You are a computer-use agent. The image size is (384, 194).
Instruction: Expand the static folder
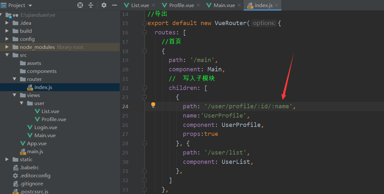[x=7, y=160]
